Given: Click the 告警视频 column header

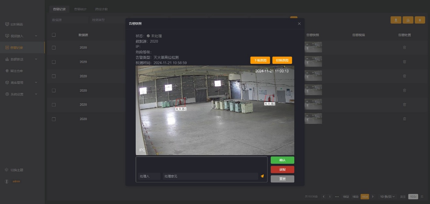Looking at the screenshot, I should coord(359,35).
